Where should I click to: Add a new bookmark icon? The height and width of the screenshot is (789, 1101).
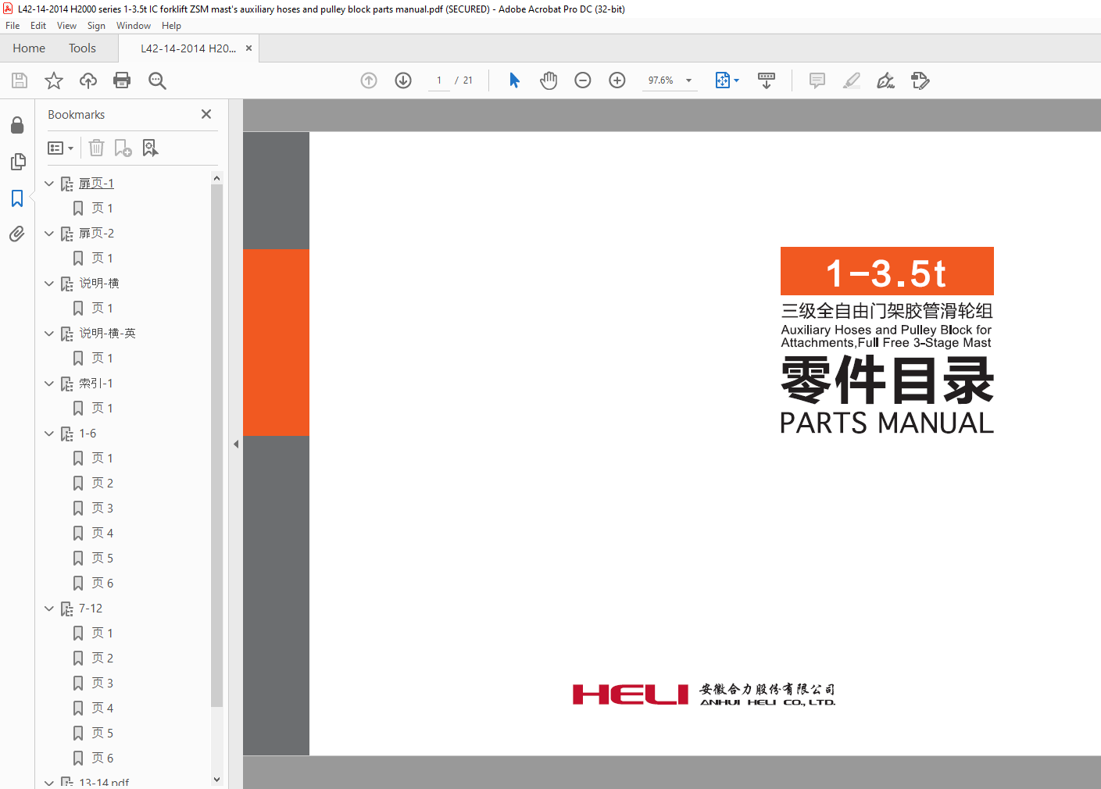tap(123, 148)
